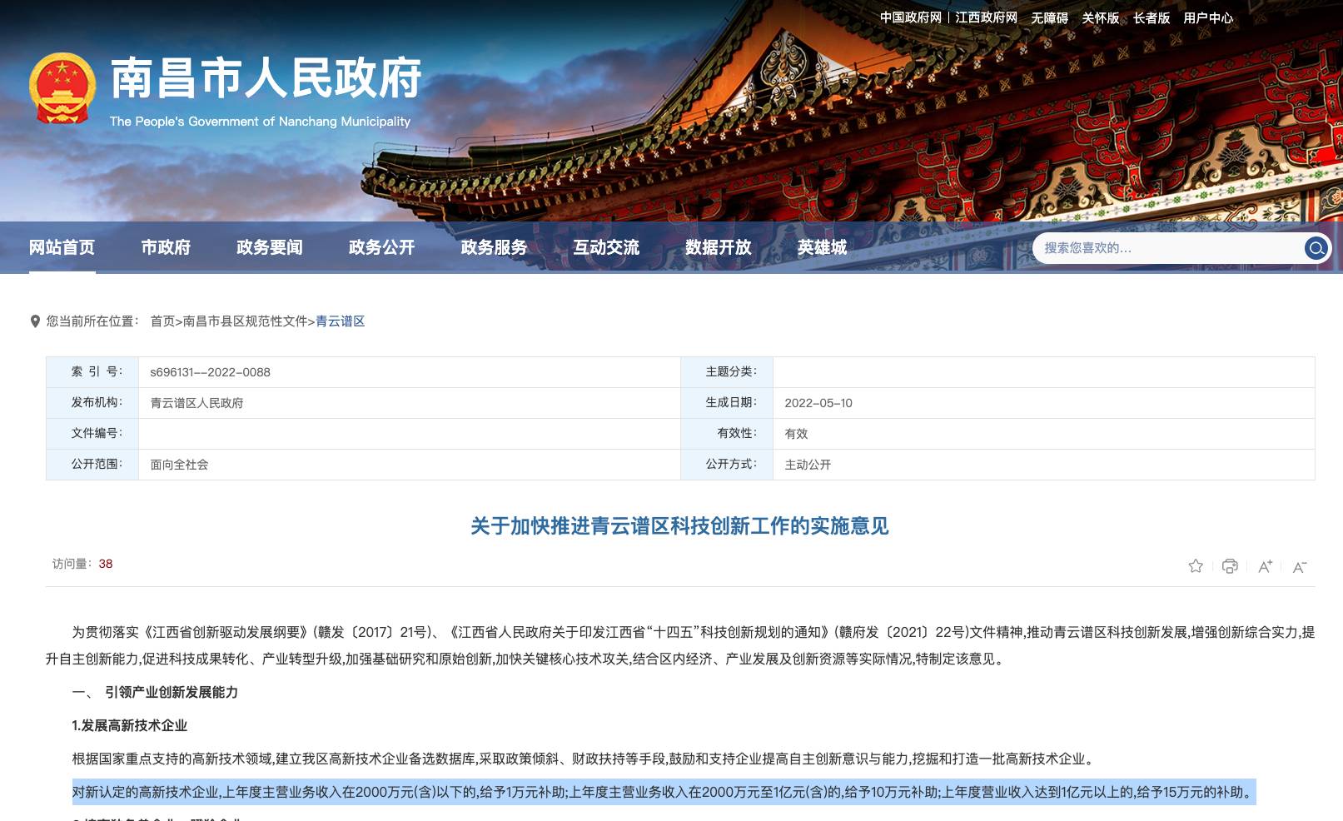Click 南昌市县区规范性文件 breadcrumb link
The height and width of the screenshot is (821, 1343).
tap(246, 321)
